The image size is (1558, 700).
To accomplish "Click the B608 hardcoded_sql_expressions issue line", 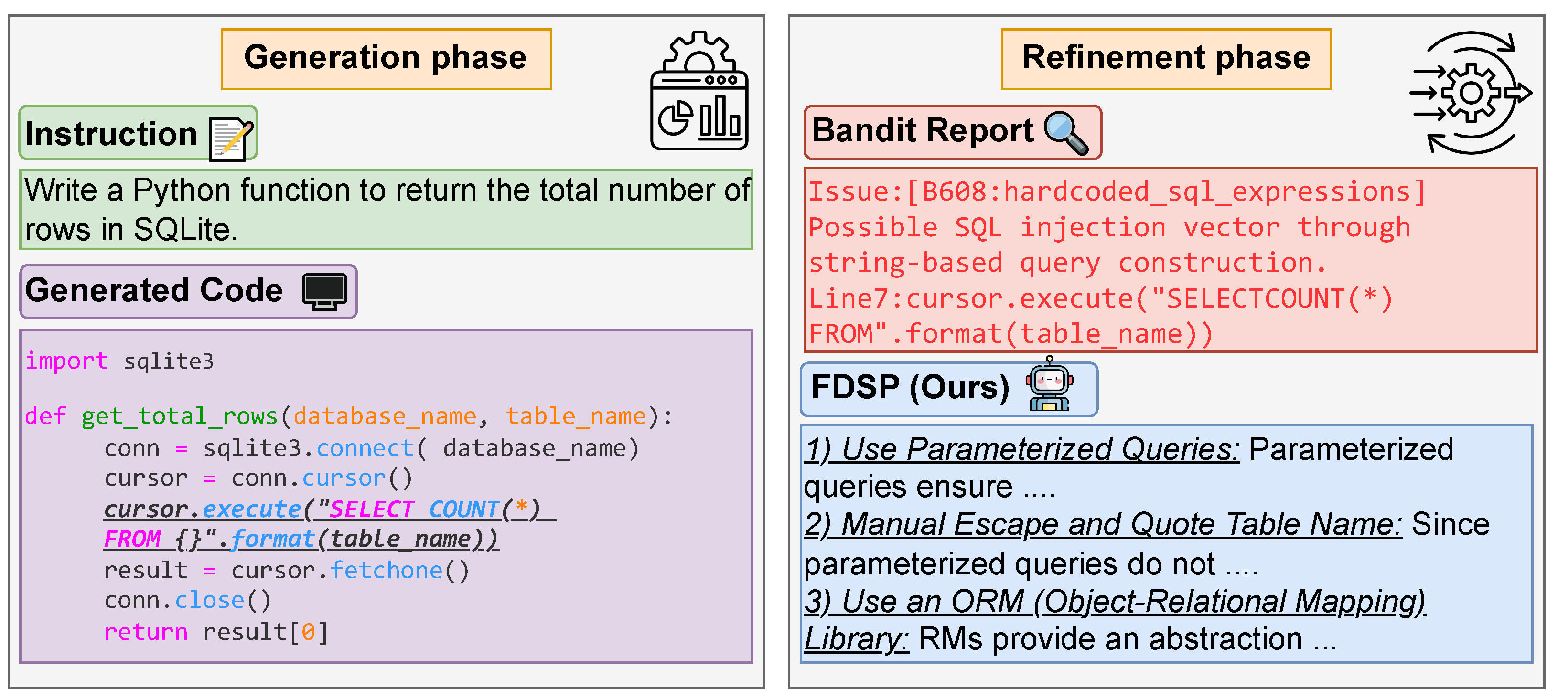I will (x=1117, y=192).
